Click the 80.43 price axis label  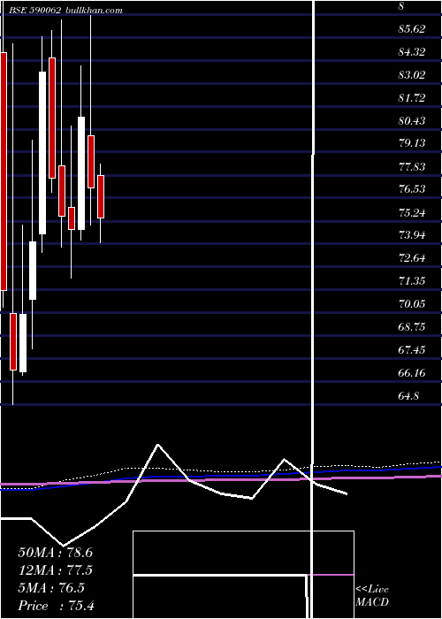(x=412, y=120)
